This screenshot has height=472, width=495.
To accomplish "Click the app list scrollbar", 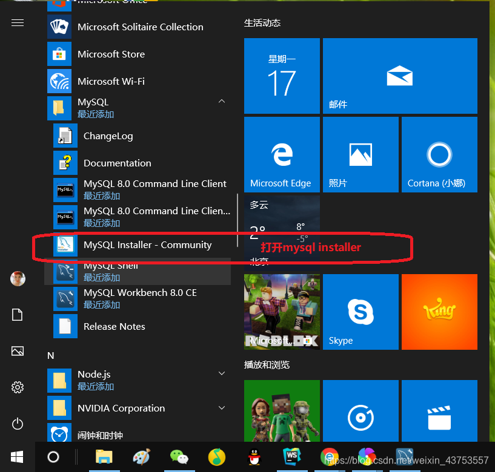I will click(x=237, y=220).
